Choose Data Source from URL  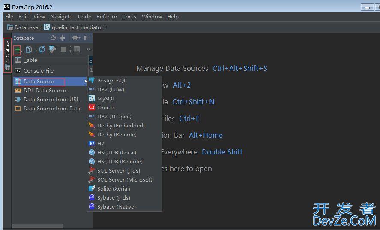coord(51,100)
